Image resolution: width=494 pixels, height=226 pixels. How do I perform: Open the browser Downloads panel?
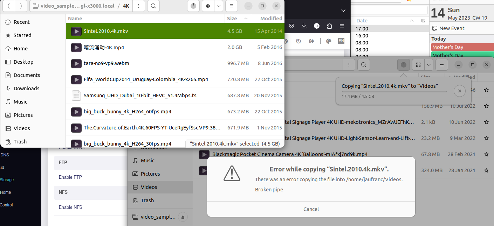(304, 26)
